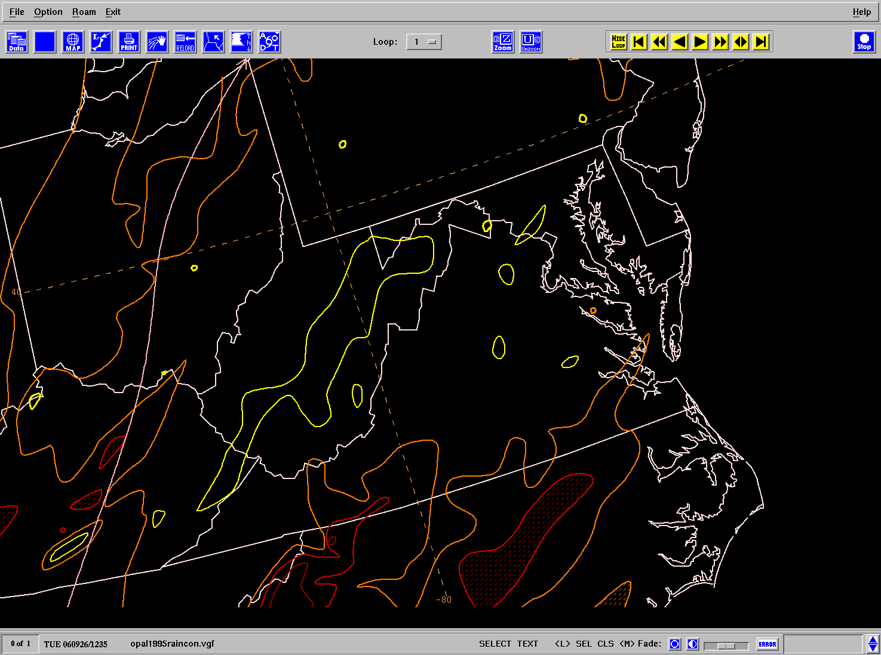Open the Option menu
The image size is (881, 655).
coord(48,12)
